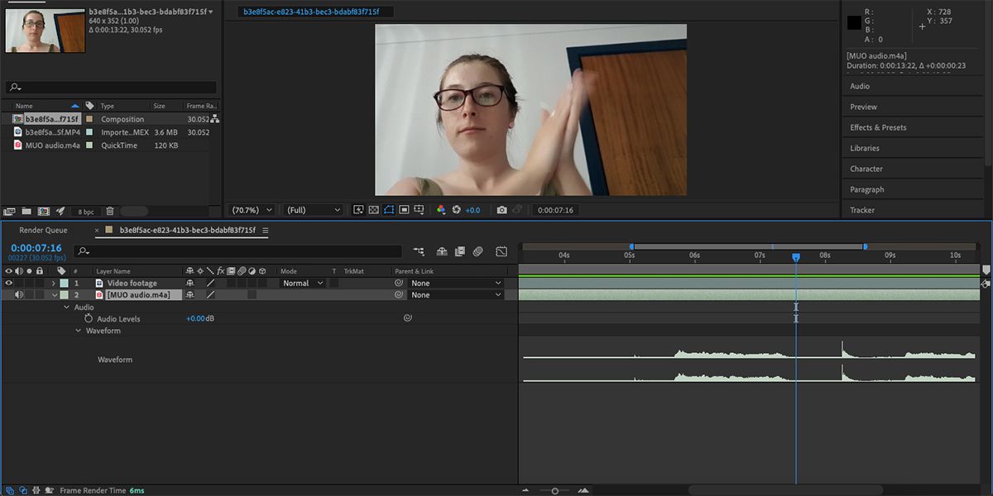The image size is (993, 496).
Task: Toggle the Transparency Grid in the composition viewer
Action: [x=373, y=210]
